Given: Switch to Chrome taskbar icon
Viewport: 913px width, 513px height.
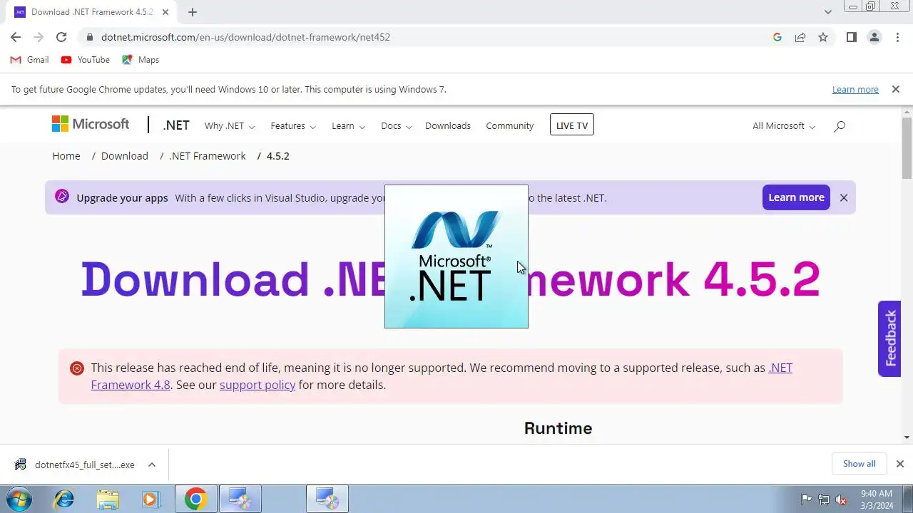Looking at the screenshot, I should pos(195,499).
